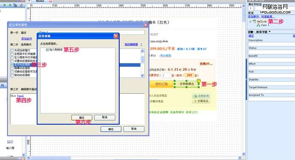Screen dimensions: 295x160
Task: Click the 收藏商品 button on canvas
Action: tap(201, 101)
